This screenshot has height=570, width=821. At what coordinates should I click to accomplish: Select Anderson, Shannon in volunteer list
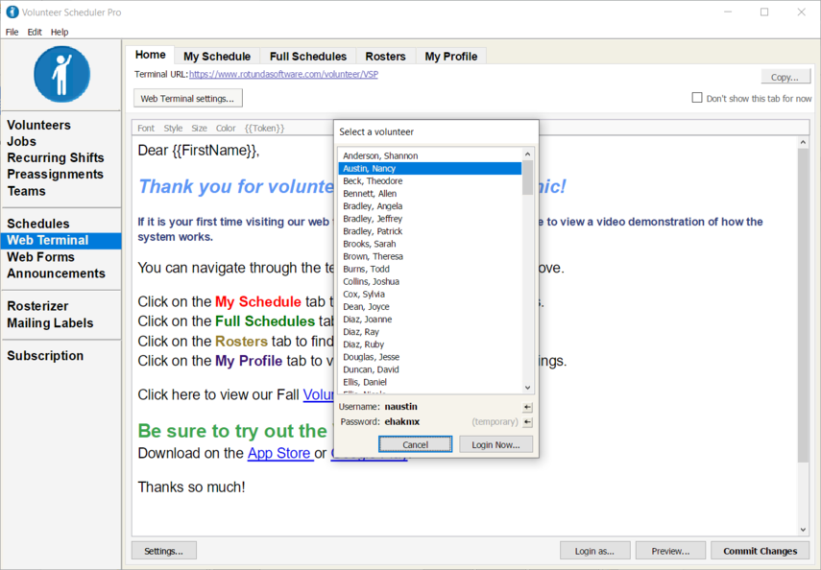click(x=430, y=156)
